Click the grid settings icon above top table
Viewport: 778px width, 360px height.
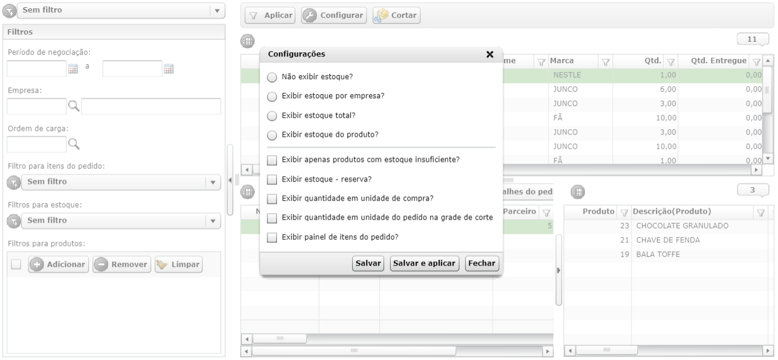pos(247,42)
